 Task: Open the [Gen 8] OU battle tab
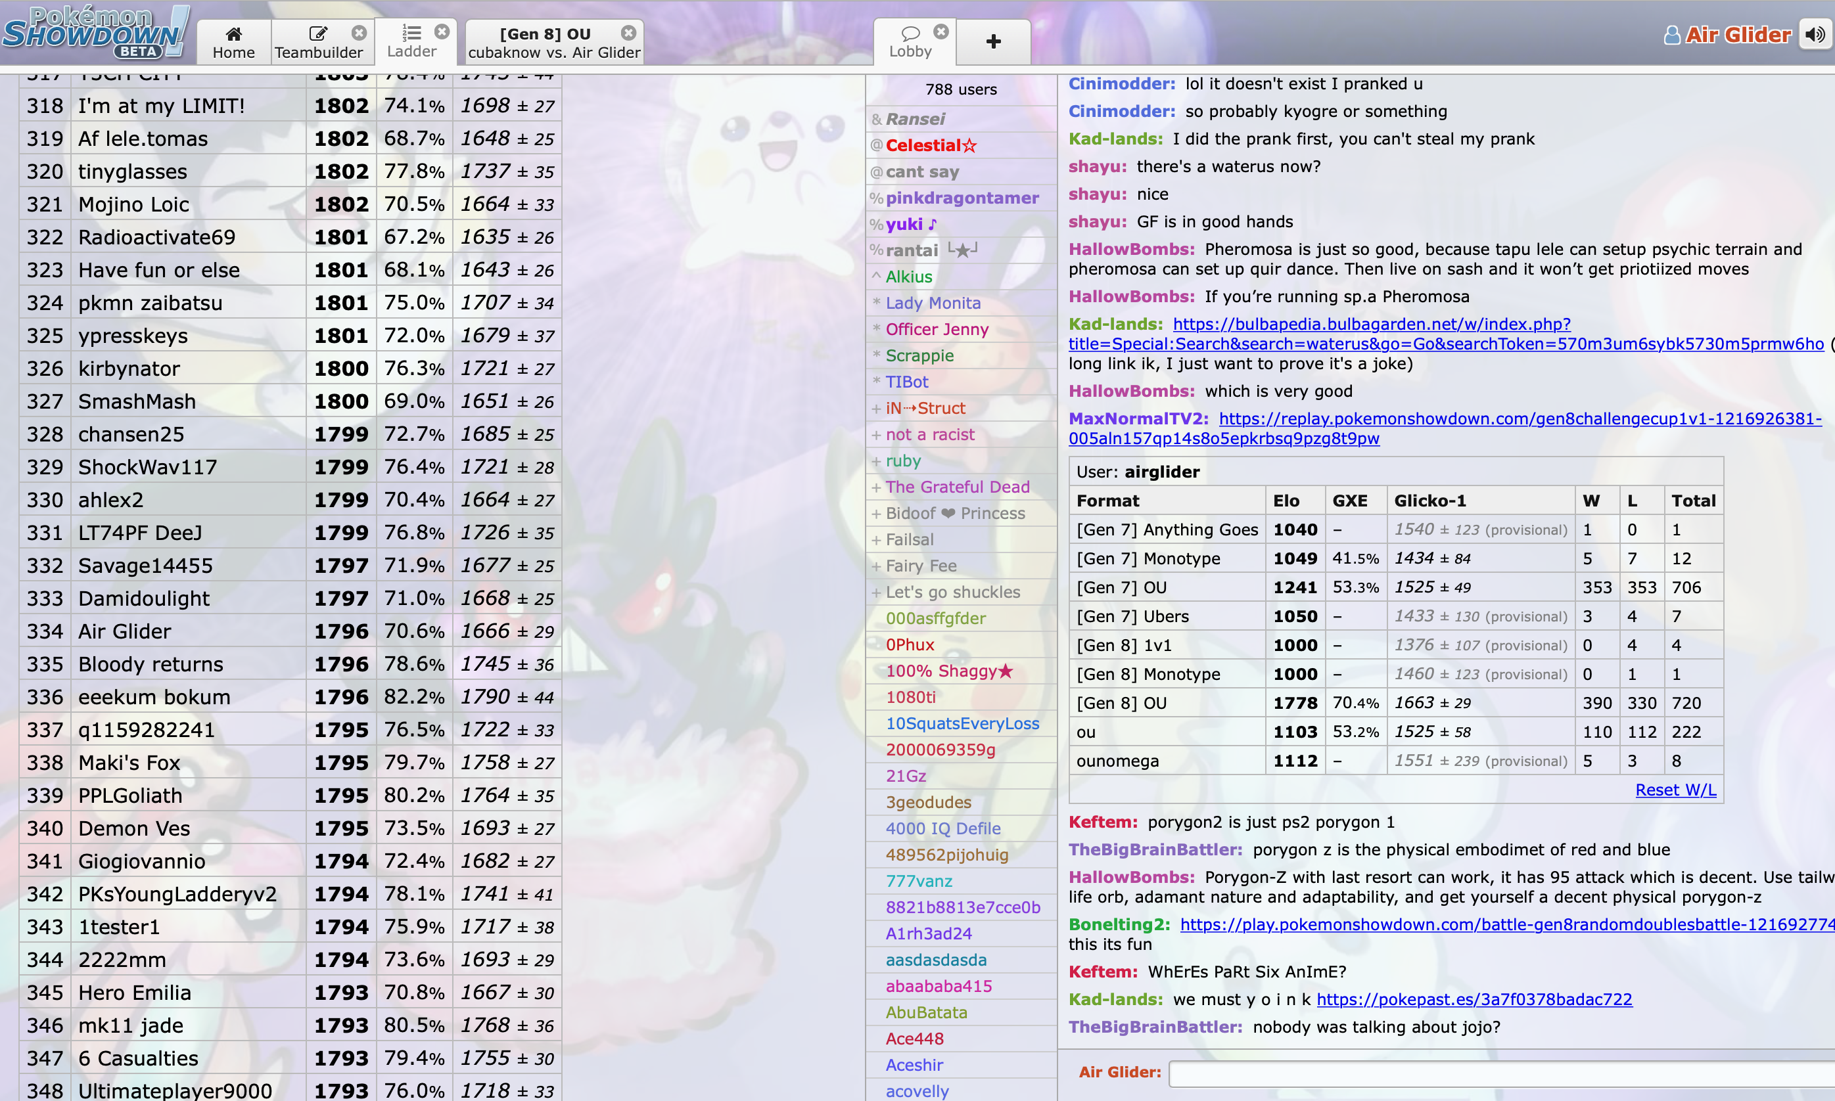pos(554,42)
